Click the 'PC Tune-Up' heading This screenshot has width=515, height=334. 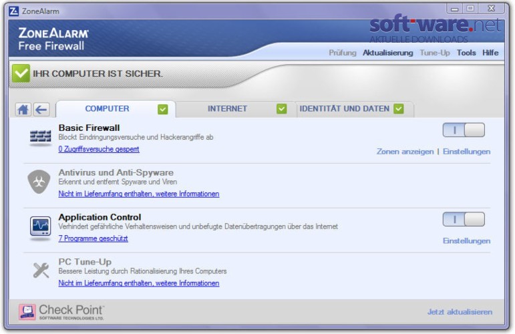(85, 262)
